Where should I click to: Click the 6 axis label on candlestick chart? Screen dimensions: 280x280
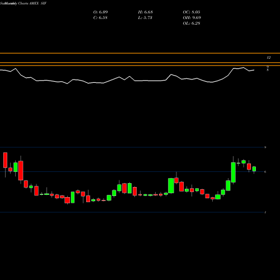265,172
